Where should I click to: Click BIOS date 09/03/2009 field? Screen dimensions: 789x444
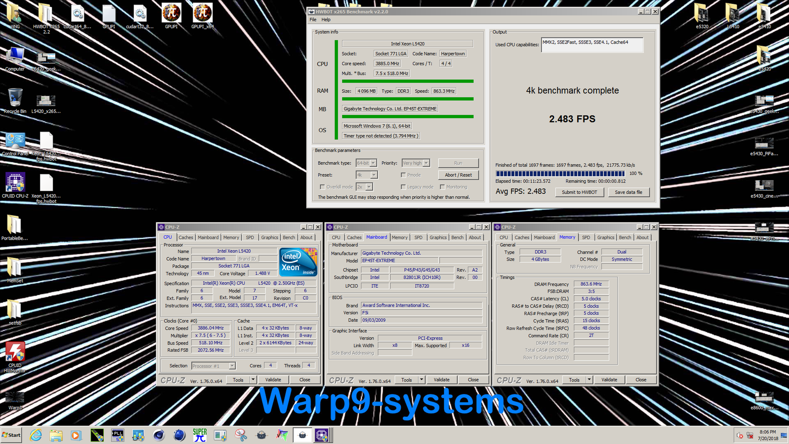421,320
